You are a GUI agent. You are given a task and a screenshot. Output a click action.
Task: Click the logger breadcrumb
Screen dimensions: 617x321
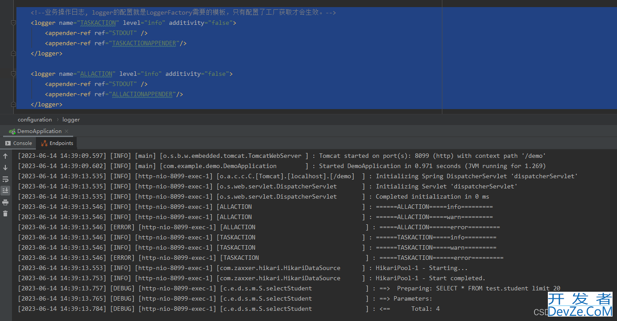71,120
